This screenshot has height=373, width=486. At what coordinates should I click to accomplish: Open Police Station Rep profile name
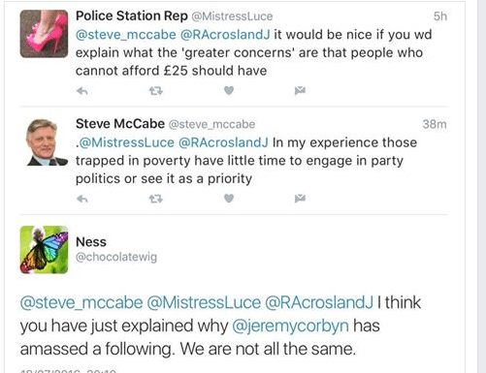(132, 16)
